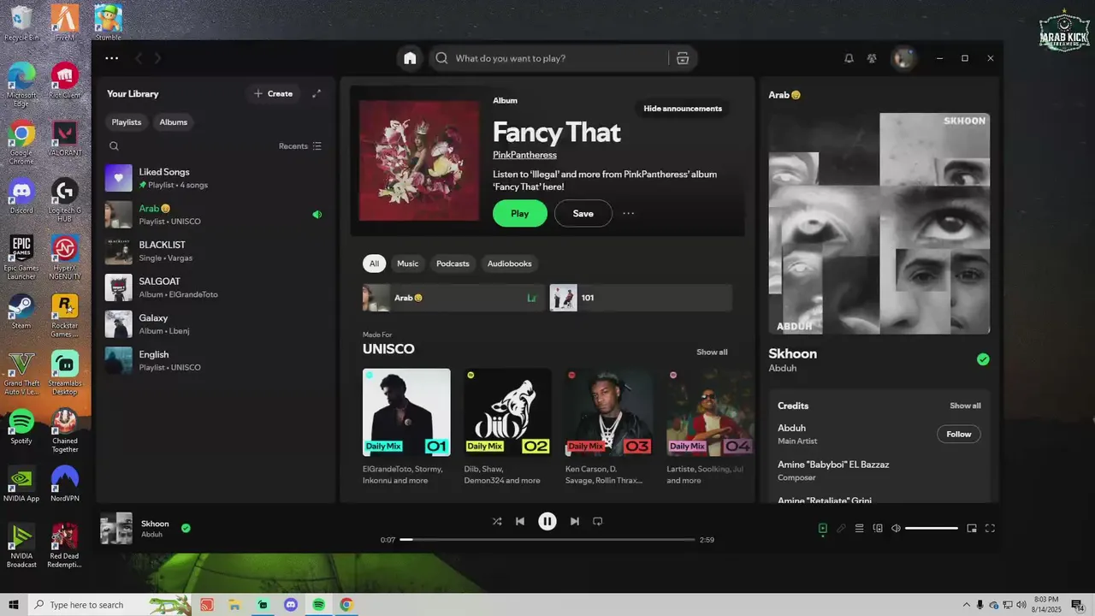Open Discord from the Windows taskbar
Screen dimensions: 1095x616
pyautogui.click(x=290, y=605)
